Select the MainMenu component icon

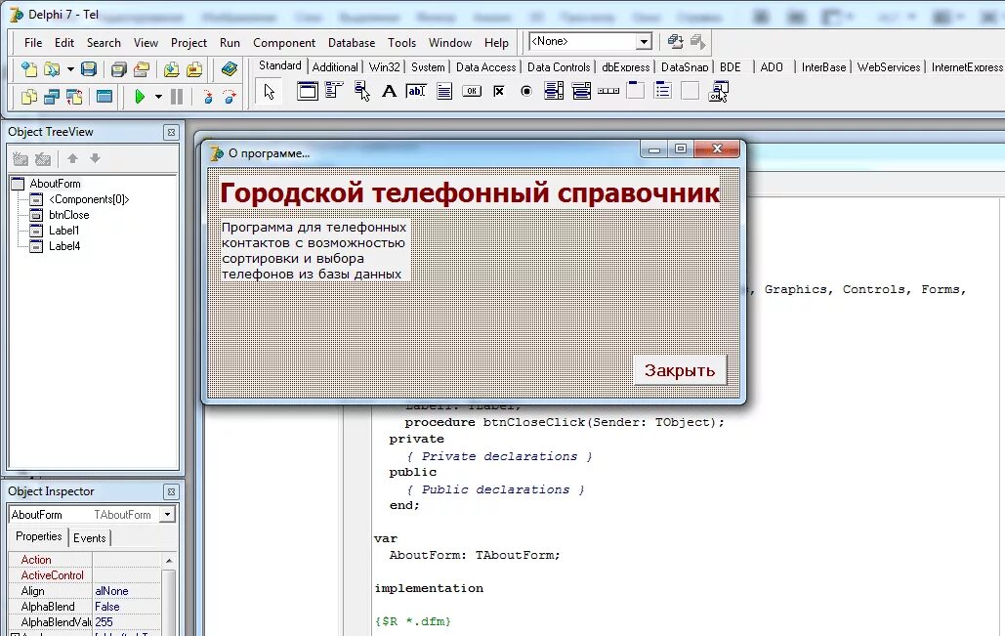[335, 91]
